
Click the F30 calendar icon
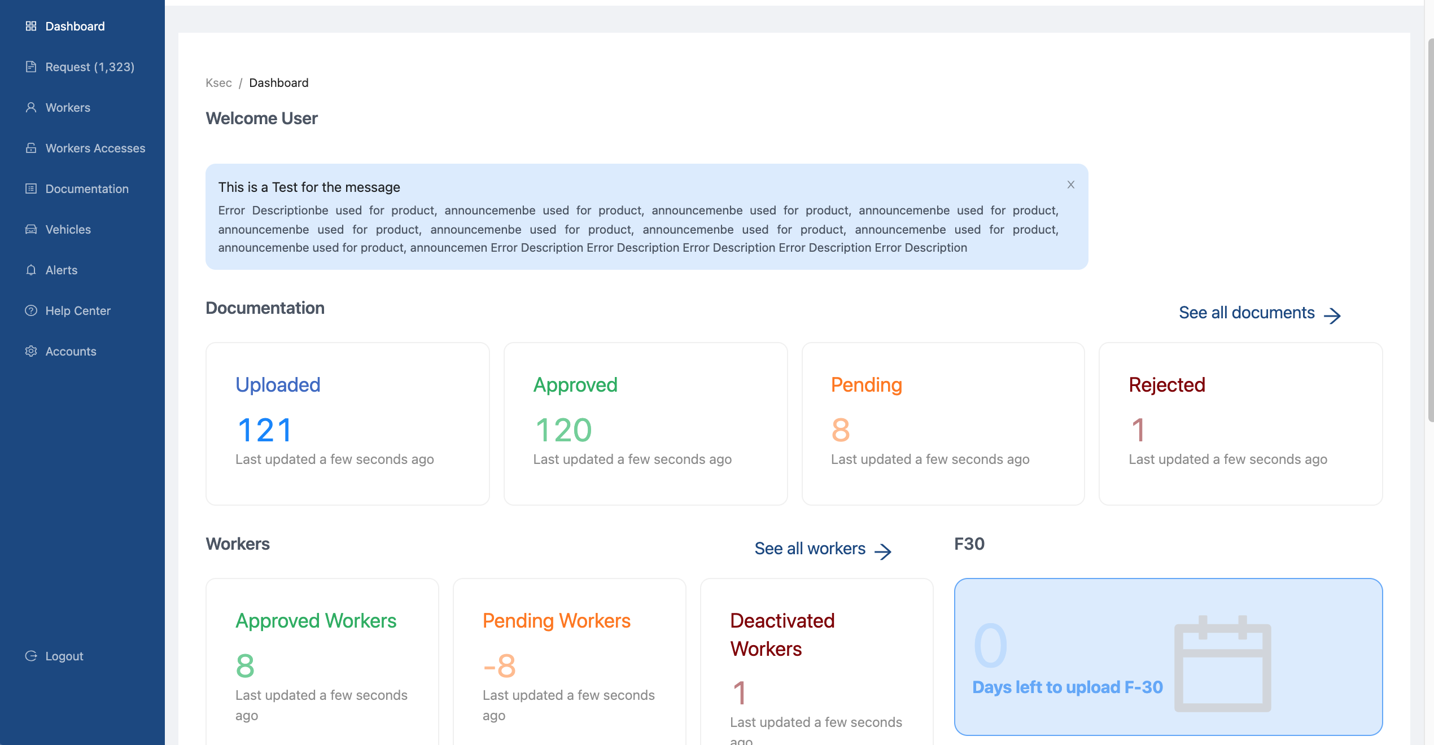[x=1222, y=664]
